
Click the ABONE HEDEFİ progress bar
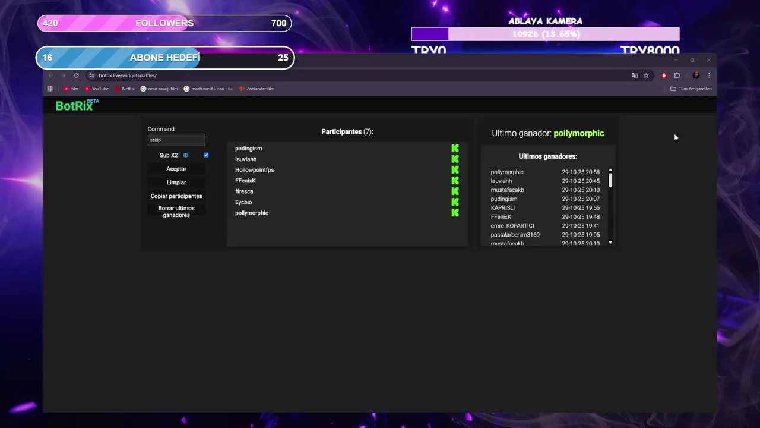pos(164,58)
